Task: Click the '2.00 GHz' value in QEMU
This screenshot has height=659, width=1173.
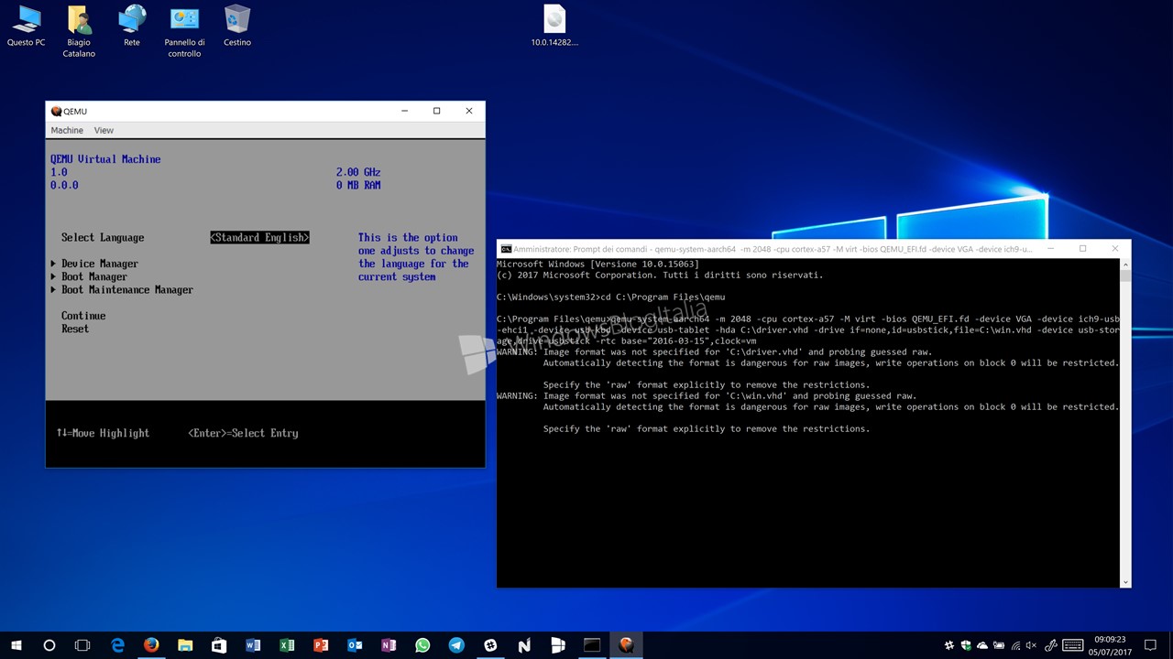Action: point(358,172)
